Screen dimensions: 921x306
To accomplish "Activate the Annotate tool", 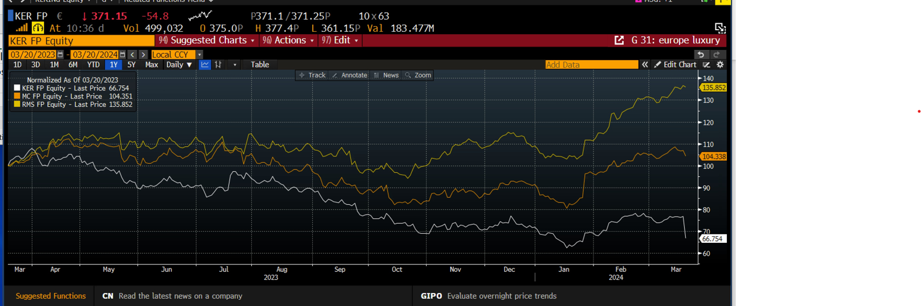I will tap(350, 75).
